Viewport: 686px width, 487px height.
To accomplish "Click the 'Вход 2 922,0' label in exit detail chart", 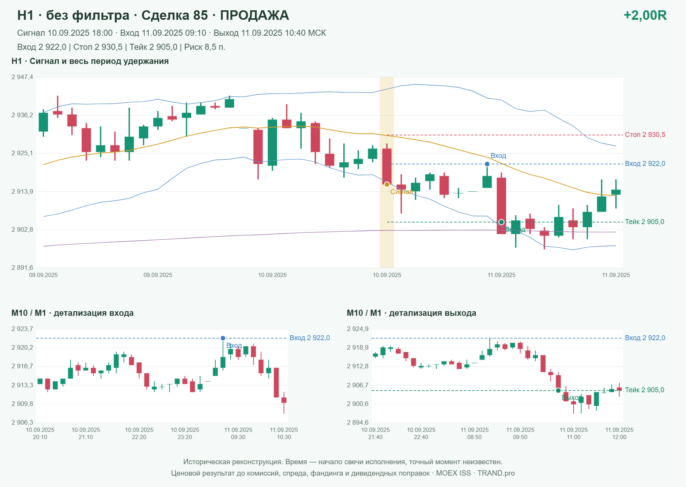I will coord(645,338).
